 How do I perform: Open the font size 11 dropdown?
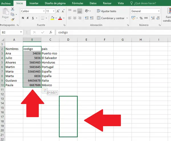(54, 11)
